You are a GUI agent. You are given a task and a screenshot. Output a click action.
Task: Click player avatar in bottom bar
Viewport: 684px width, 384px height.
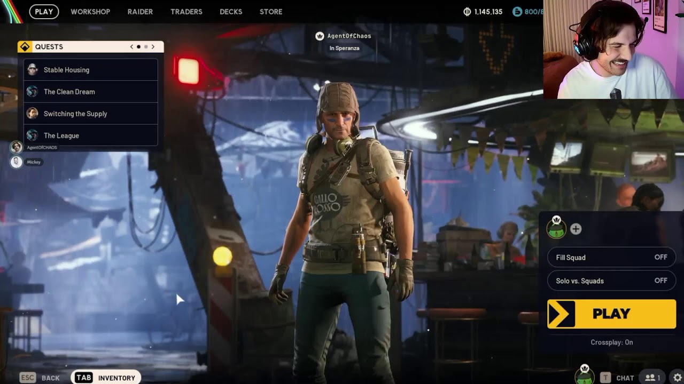click(x=585, y=375)
